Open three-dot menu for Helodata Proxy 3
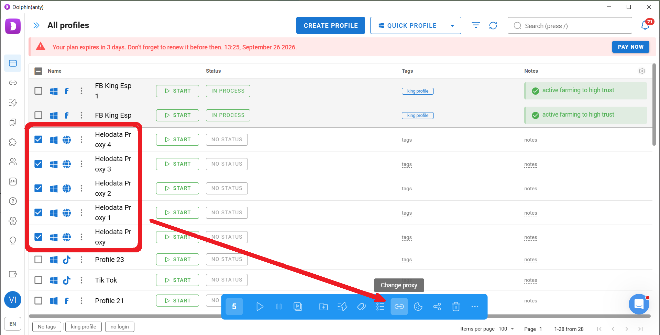660x335 pixels. (x=81, y=164)
